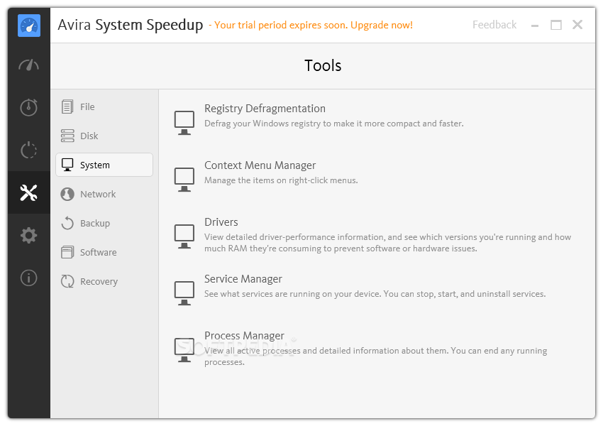Click the 'Manage the items on right-click menus' text

[281, 180]
